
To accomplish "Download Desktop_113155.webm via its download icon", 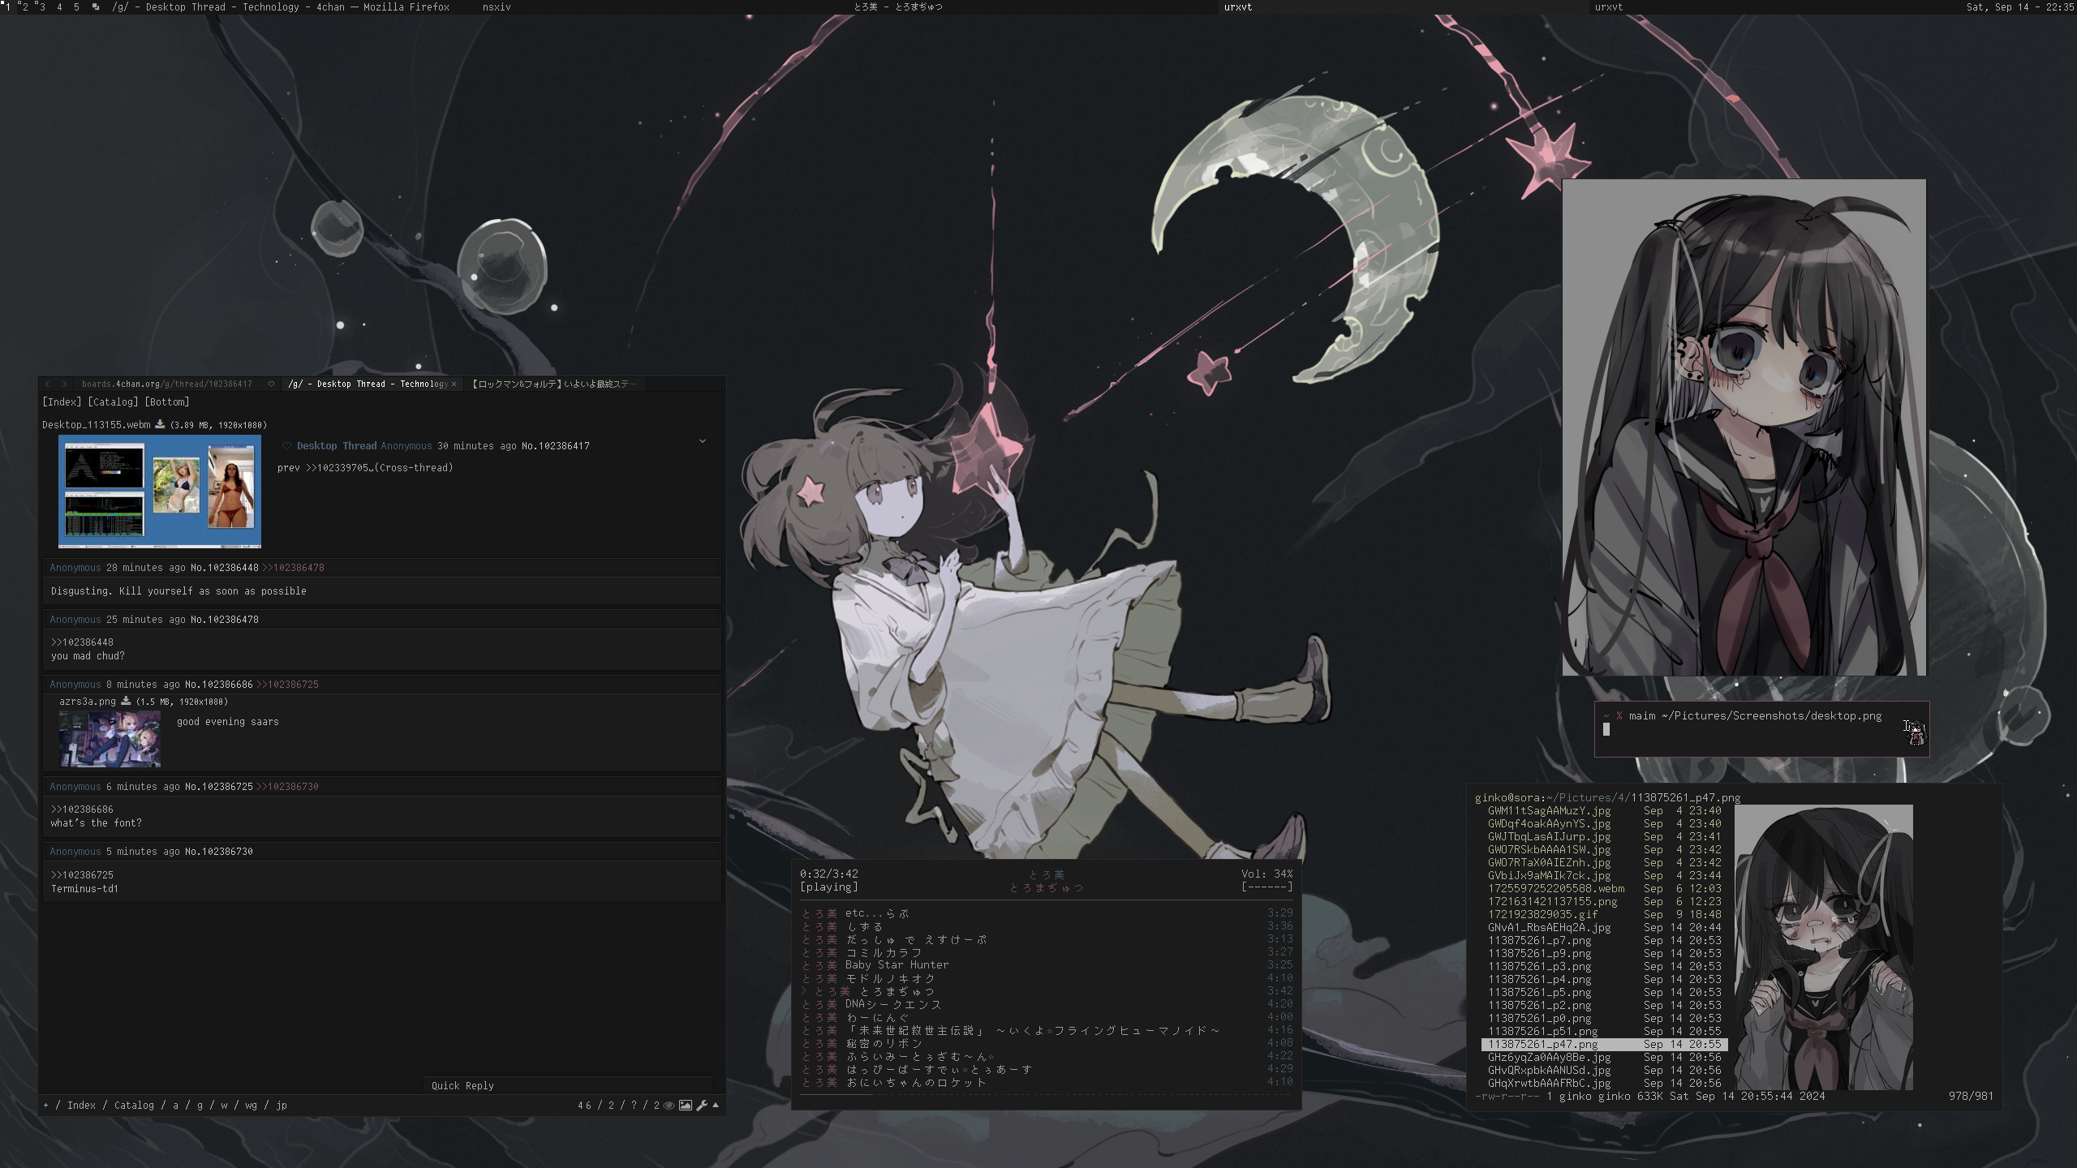I will pyautogui.click(x=160, y=424).
